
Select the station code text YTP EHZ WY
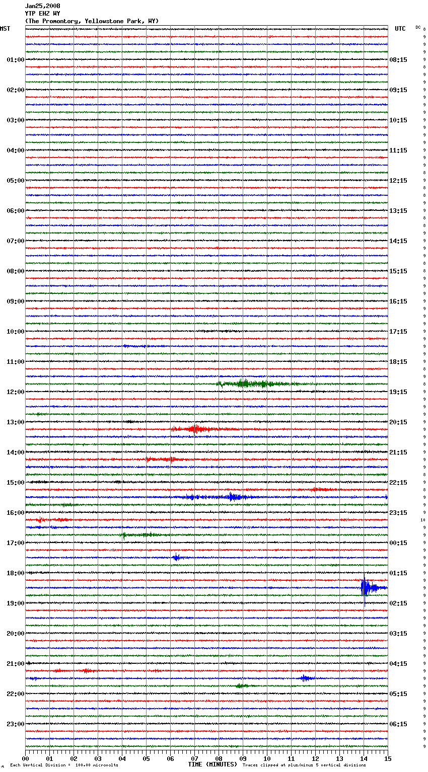(x=42, y=14)
